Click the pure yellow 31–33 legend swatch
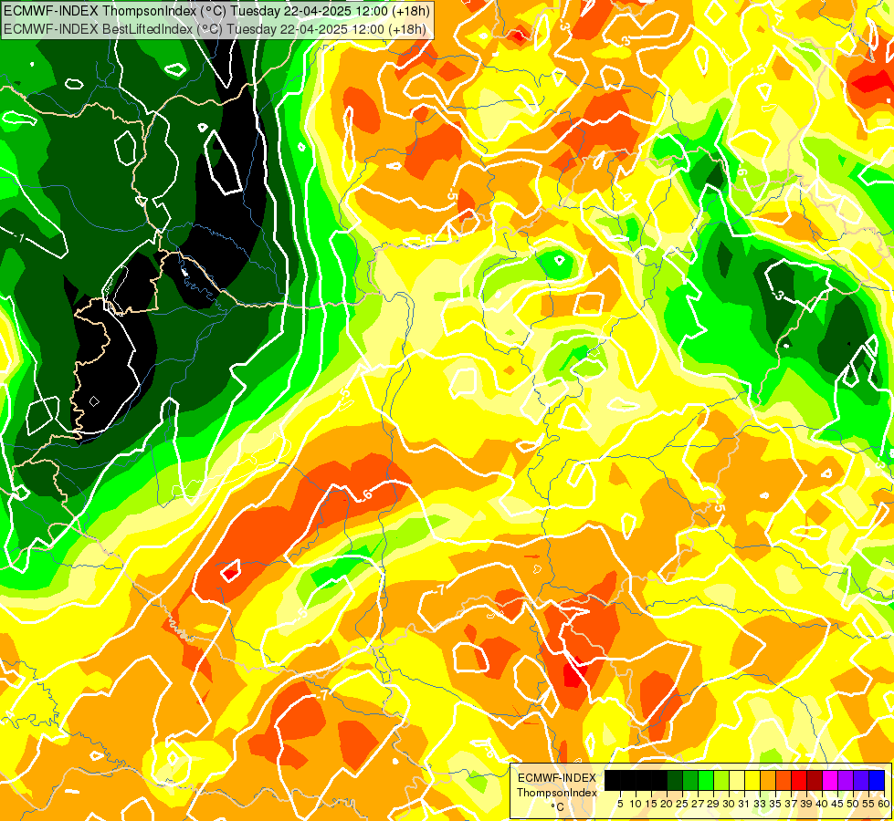 point(752,780)
